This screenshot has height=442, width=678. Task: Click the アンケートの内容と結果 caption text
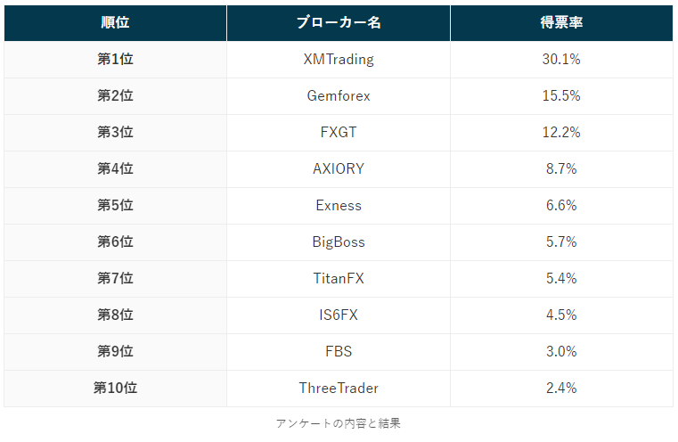point(339,423)
